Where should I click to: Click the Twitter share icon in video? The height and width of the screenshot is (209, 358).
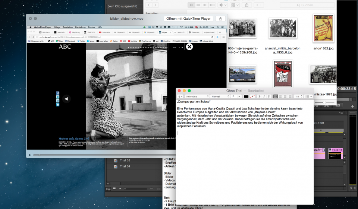pos(57,97)
